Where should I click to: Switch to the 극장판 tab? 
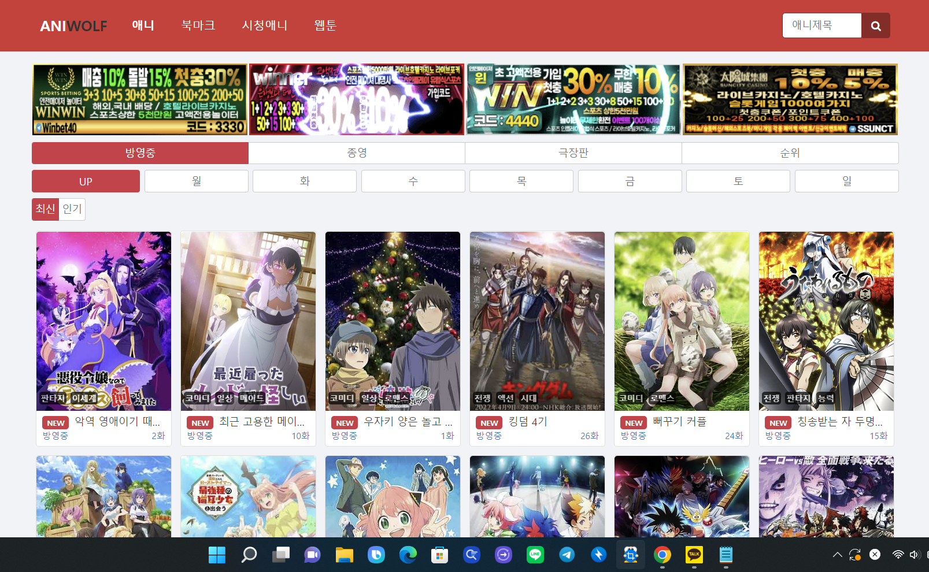coord(573,153)
